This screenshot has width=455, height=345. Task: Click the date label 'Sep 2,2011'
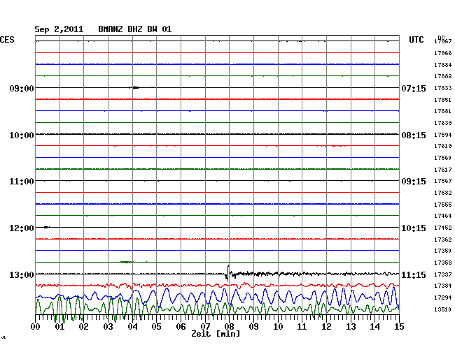59,29
